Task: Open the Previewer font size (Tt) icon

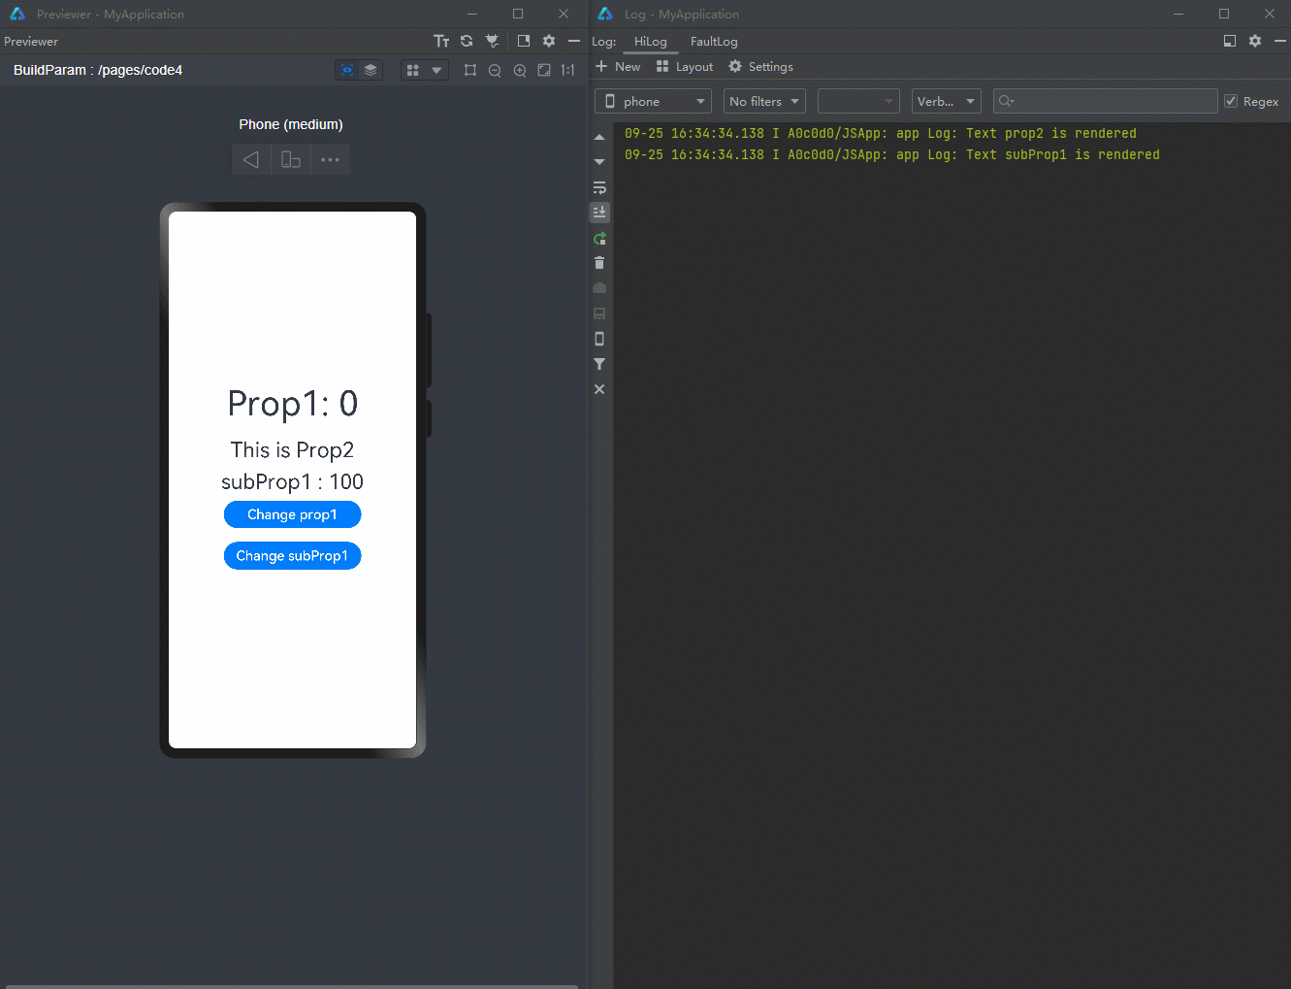Action: (x=441, y=41)
